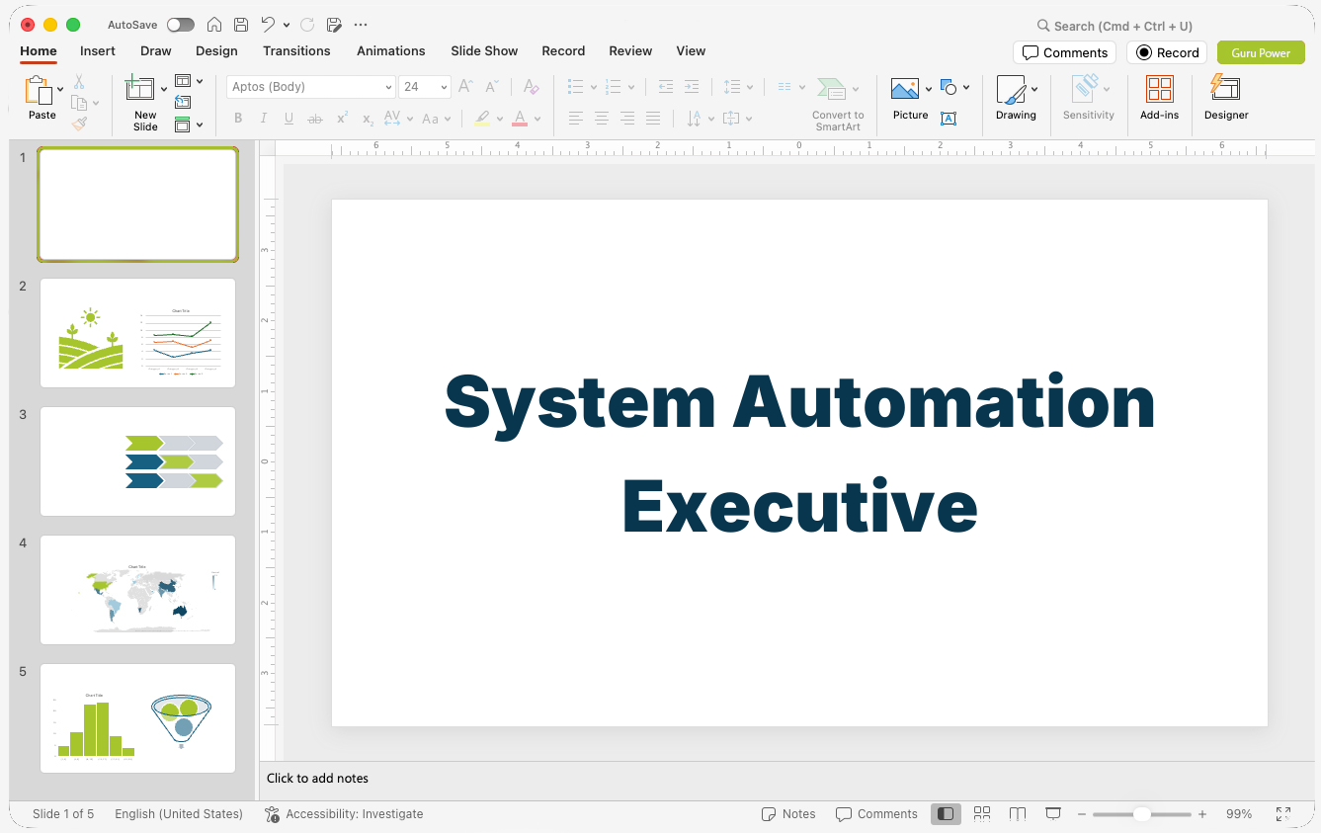
Task: Click the Reset slide icon
Action: [x=183, y=102]
